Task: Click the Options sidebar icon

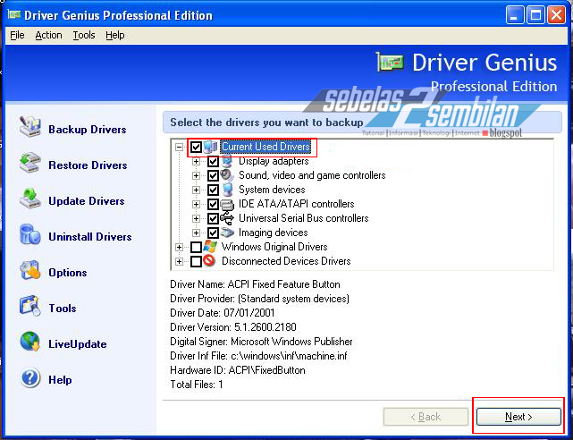Action: [30, 270]
